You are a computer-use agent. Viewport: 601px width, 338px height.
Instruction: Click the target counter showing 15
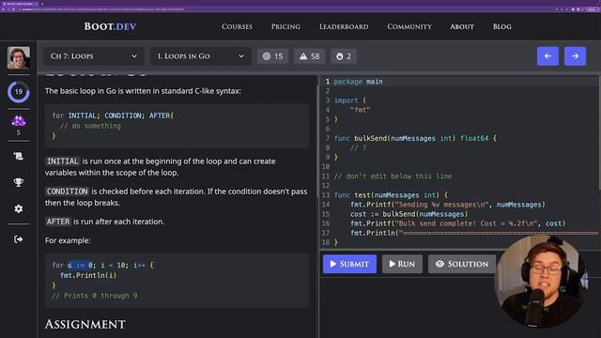click(x=272, y=56)
